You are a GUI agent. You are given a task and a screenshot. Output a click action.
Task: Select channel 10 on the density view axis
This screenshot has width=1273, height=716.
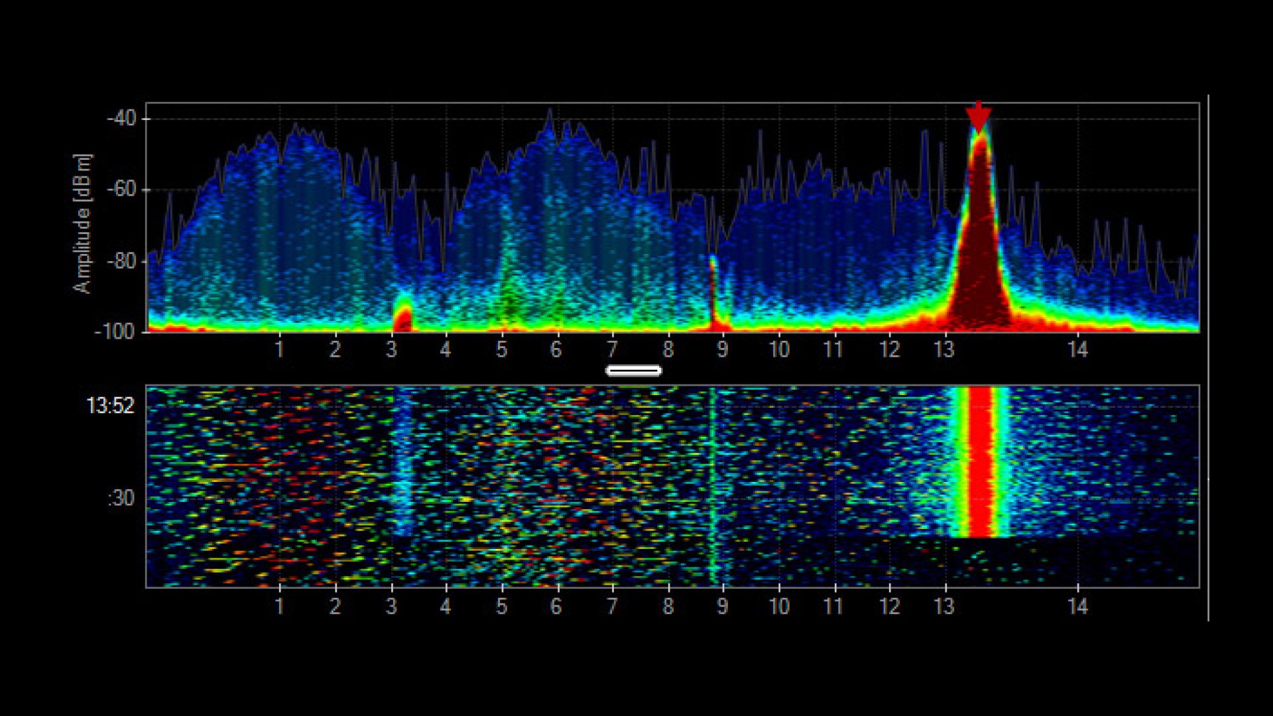pyautogui.click(x=779, y=349)
